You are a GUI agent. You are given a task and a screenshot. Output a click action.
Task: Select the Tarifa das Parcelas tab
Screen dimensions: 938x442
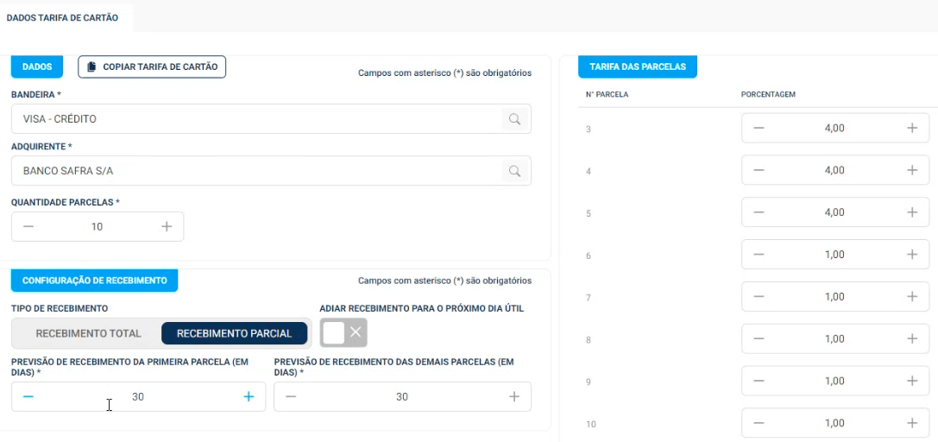(637, 66)
